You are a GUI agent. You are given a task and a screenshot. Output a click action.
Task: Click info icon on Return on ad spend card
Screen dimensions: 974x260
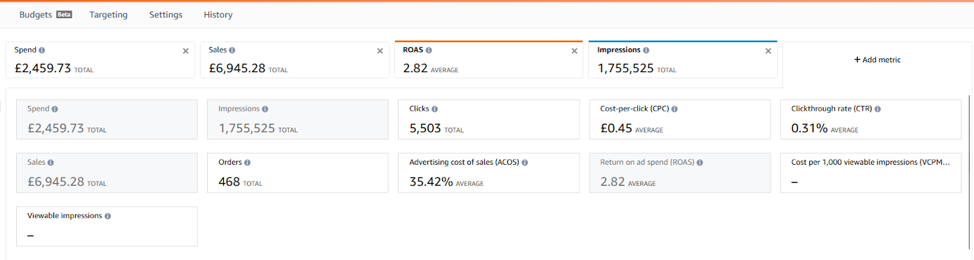700,163
